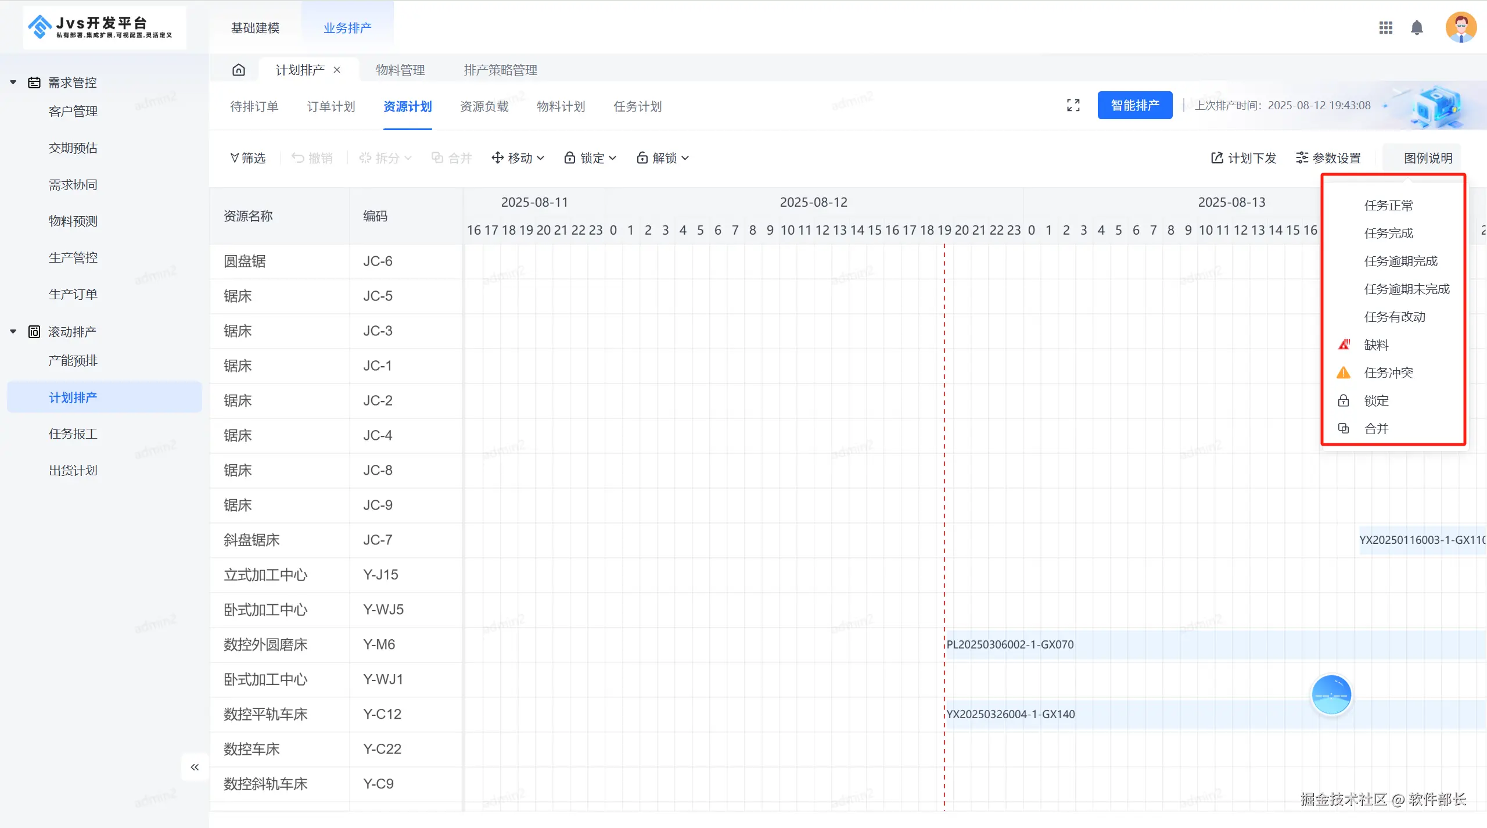Click task bar PL20250306002-1-GX070
Viewport: 1487px width, 828px height.
(1010, 644)
